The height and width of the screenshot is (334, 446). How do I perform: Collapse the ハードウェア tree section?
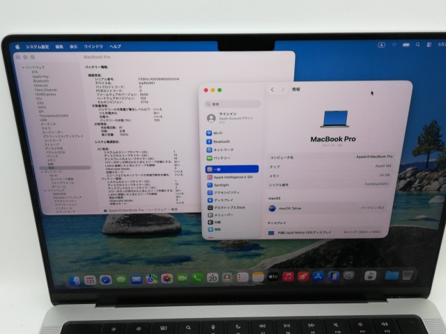23,67
